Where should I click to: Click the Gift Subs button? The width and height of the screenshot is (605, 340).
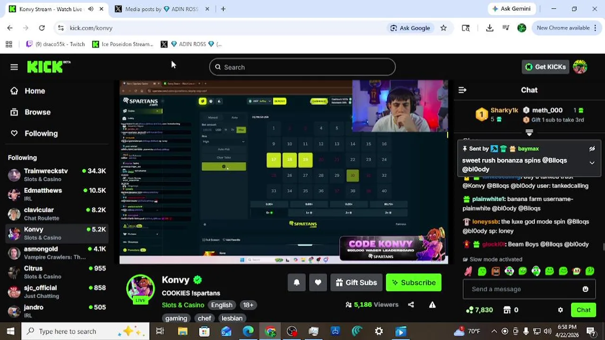point(356,282)
